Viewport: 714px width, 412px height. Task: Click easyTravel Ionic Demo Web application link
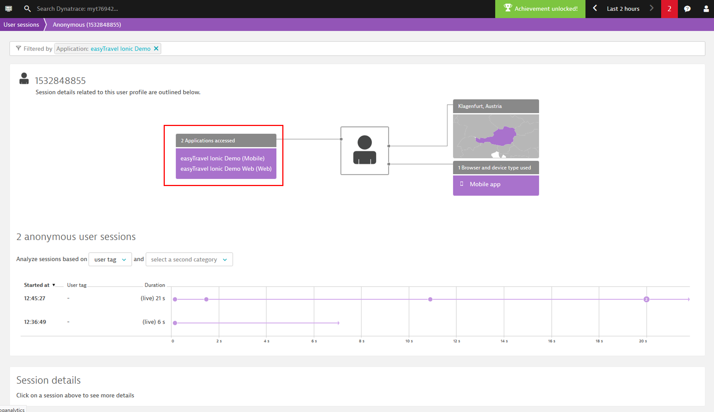[x=226, y=168]
